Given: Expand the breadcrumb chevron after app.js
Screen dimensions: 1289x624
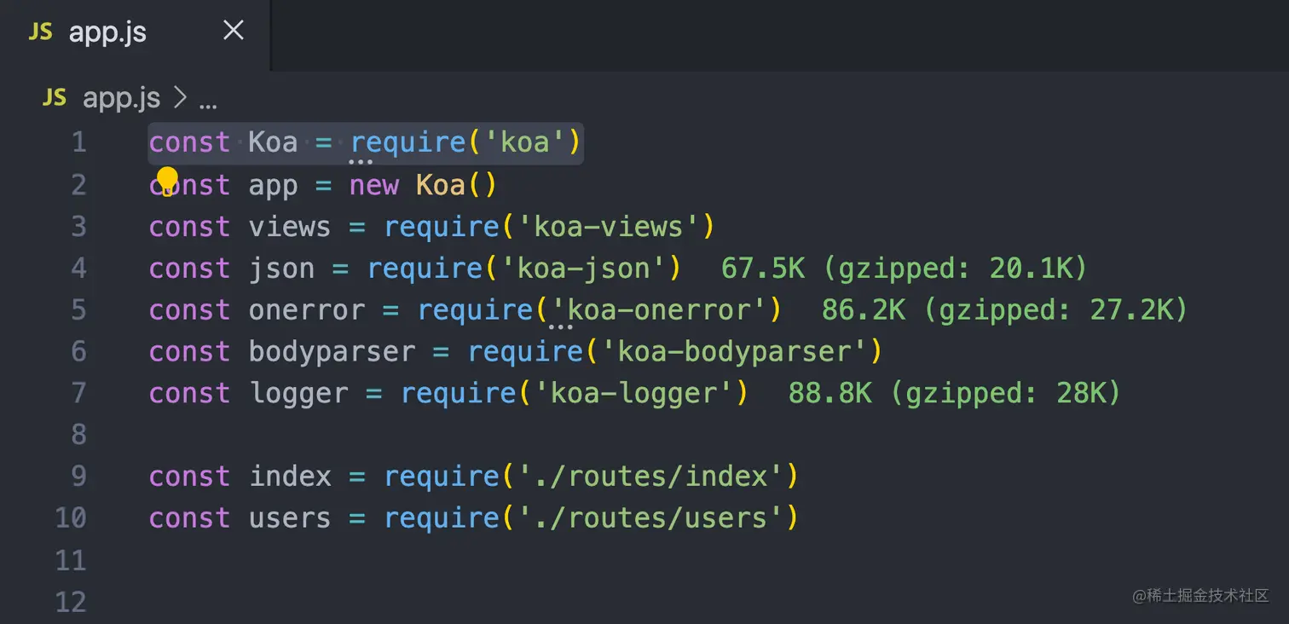Looking at the screenshot, I should point(179,98).
